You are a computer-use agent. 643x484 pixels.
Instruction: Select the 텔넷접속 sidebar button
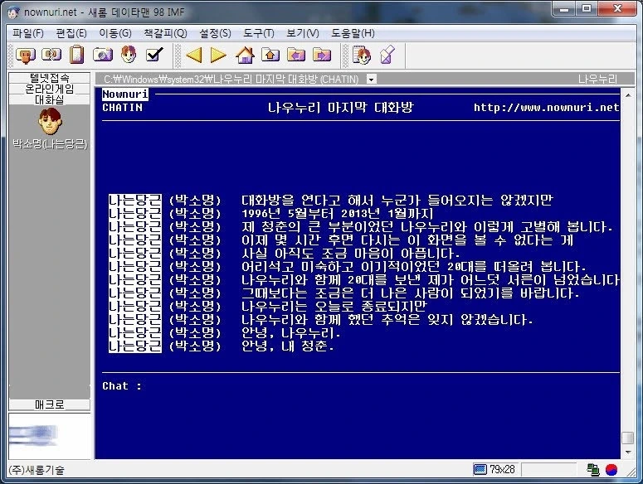pos(49,78)
